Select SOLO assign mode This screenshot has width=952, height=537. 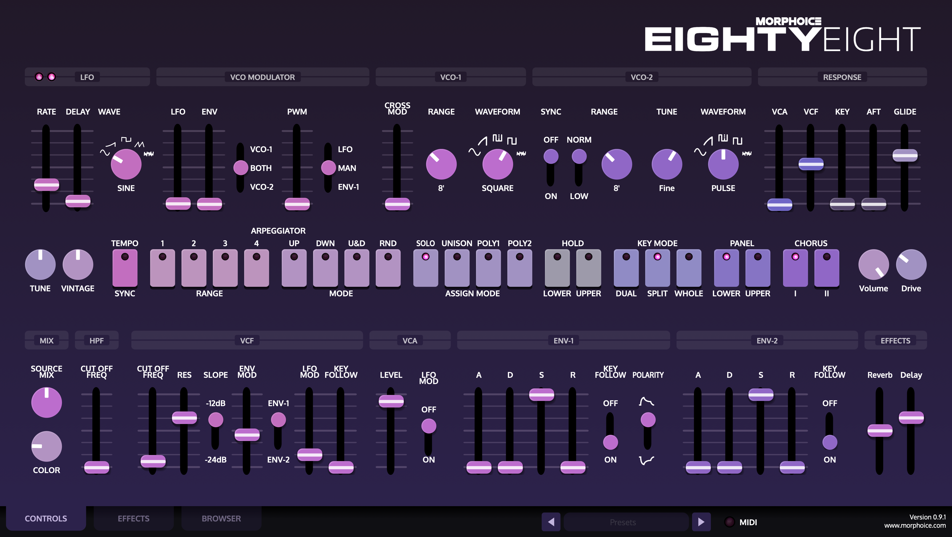click(x=425, y=268)
